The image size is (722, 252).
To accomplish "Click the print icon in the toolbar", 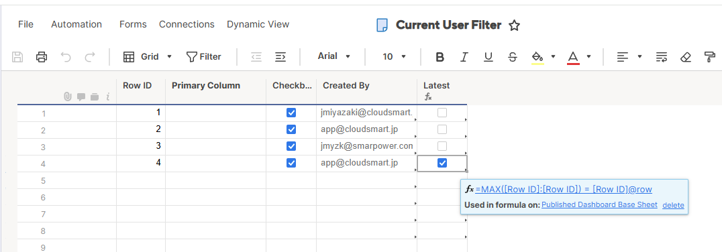I will [42, 57].
